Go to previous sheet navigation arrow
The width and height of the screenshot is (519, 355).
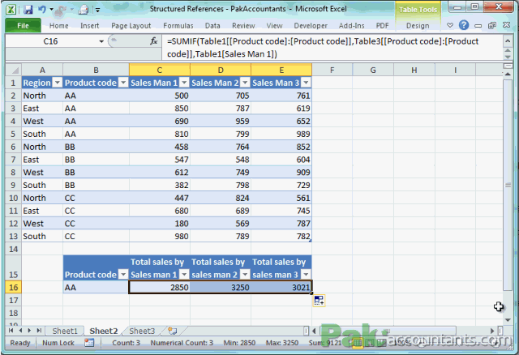pos(20,331)
